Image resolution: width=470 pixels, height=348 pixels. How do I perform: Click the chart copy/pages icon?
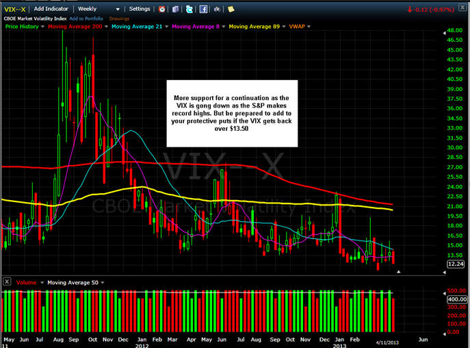175,9
